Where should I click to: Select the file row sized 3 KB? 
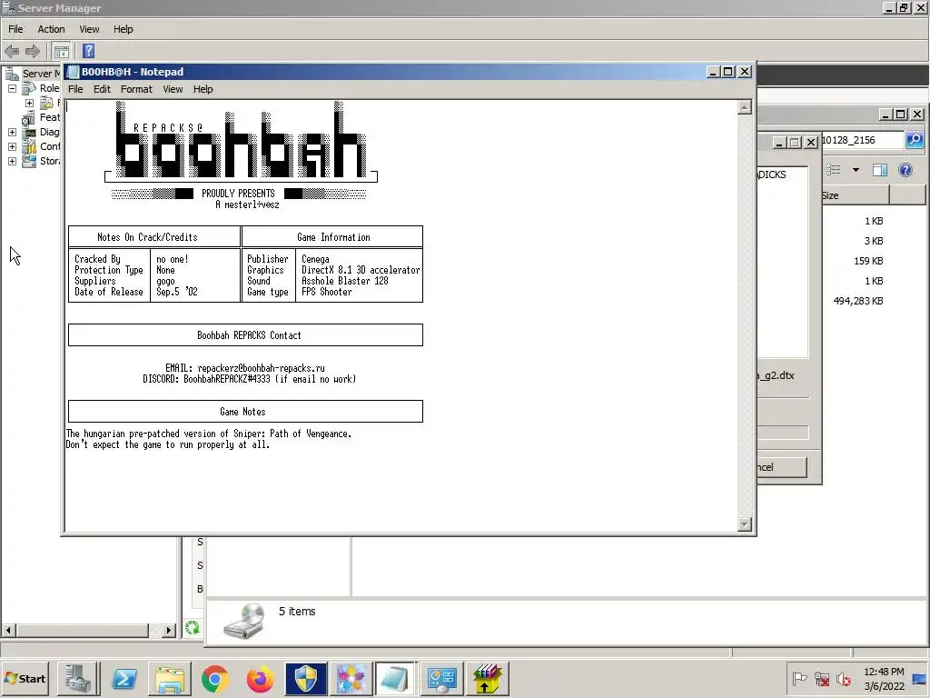(873, 241)
